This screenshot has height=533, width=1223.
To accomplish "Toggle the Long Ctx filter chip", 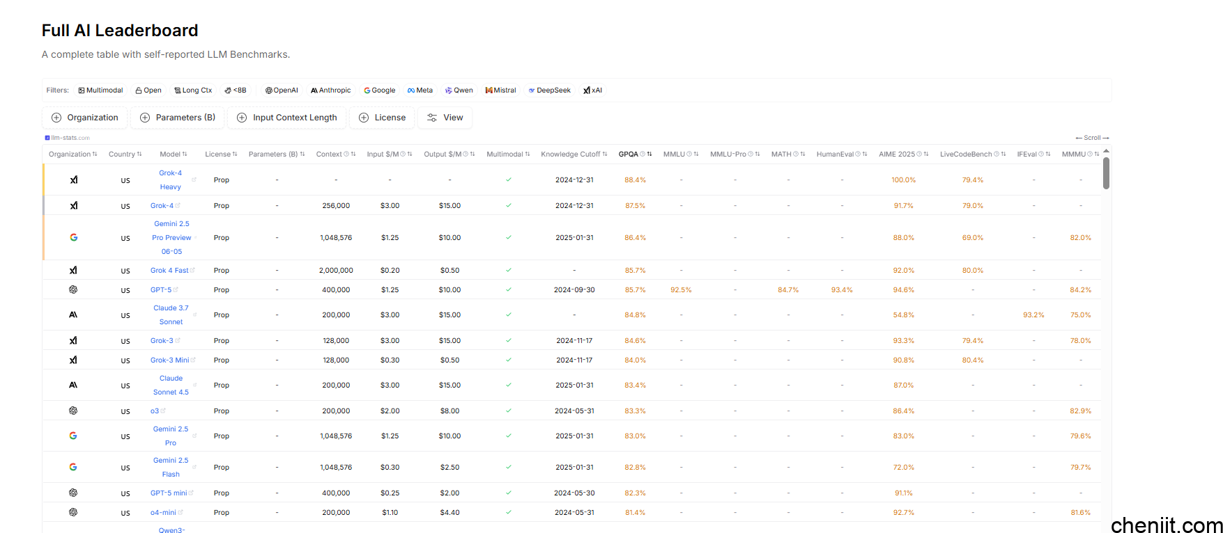I will point(193,90).
